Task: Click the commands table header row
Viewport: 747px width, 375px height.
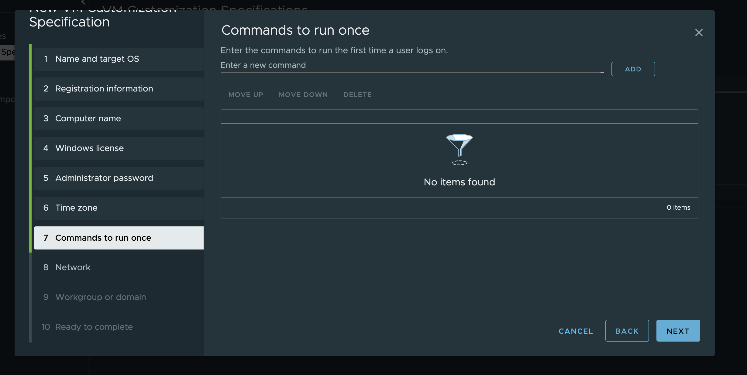Action: click(x=459, y=117)
